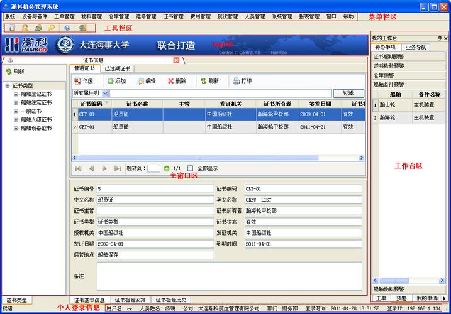Image resolution: width=451 pixels, height=314 pixels.
Task: Go to the previous page of results
Action: tap(91, 169)
